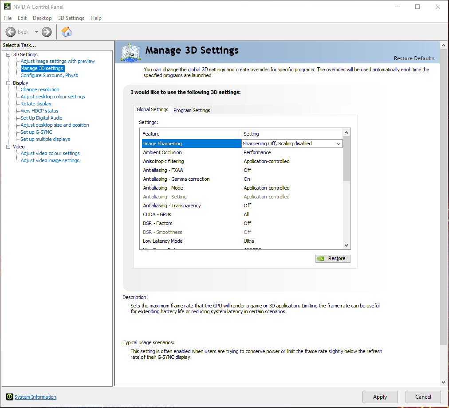
Task: Click the Home icon in toolbar
Action: pos(67,32)
